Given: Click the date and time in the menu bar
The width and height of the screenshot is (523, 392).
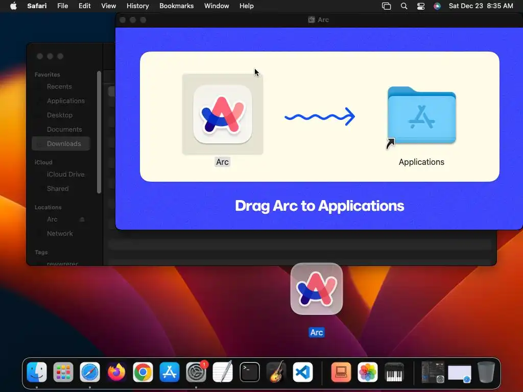Looking at the screenshot, I should coord(481,6).
